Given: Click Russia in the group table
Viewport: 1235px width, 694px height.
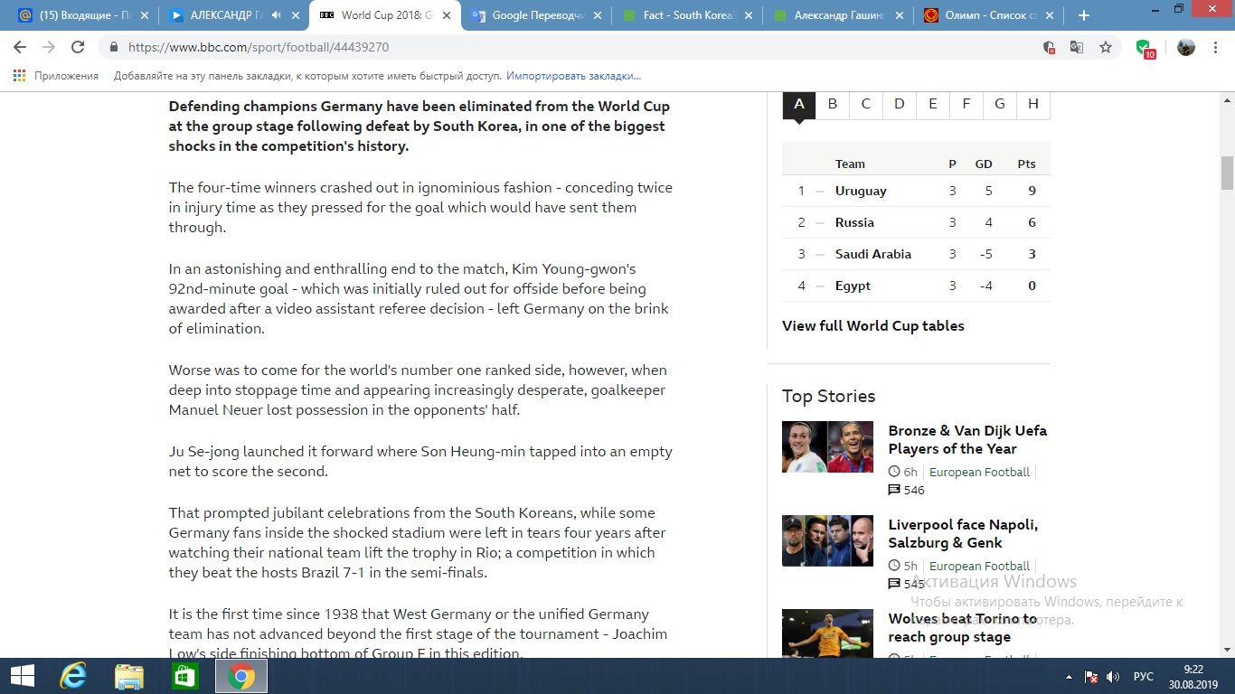Looking at the screenshot, I should click(x=854, y=222).
